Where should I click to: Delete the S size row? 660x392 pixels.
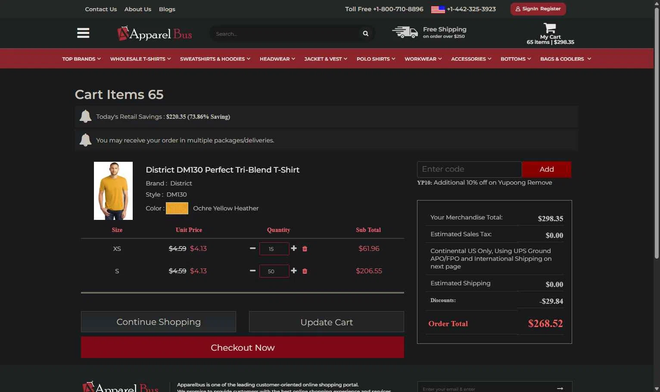click(x=305, y=271)
